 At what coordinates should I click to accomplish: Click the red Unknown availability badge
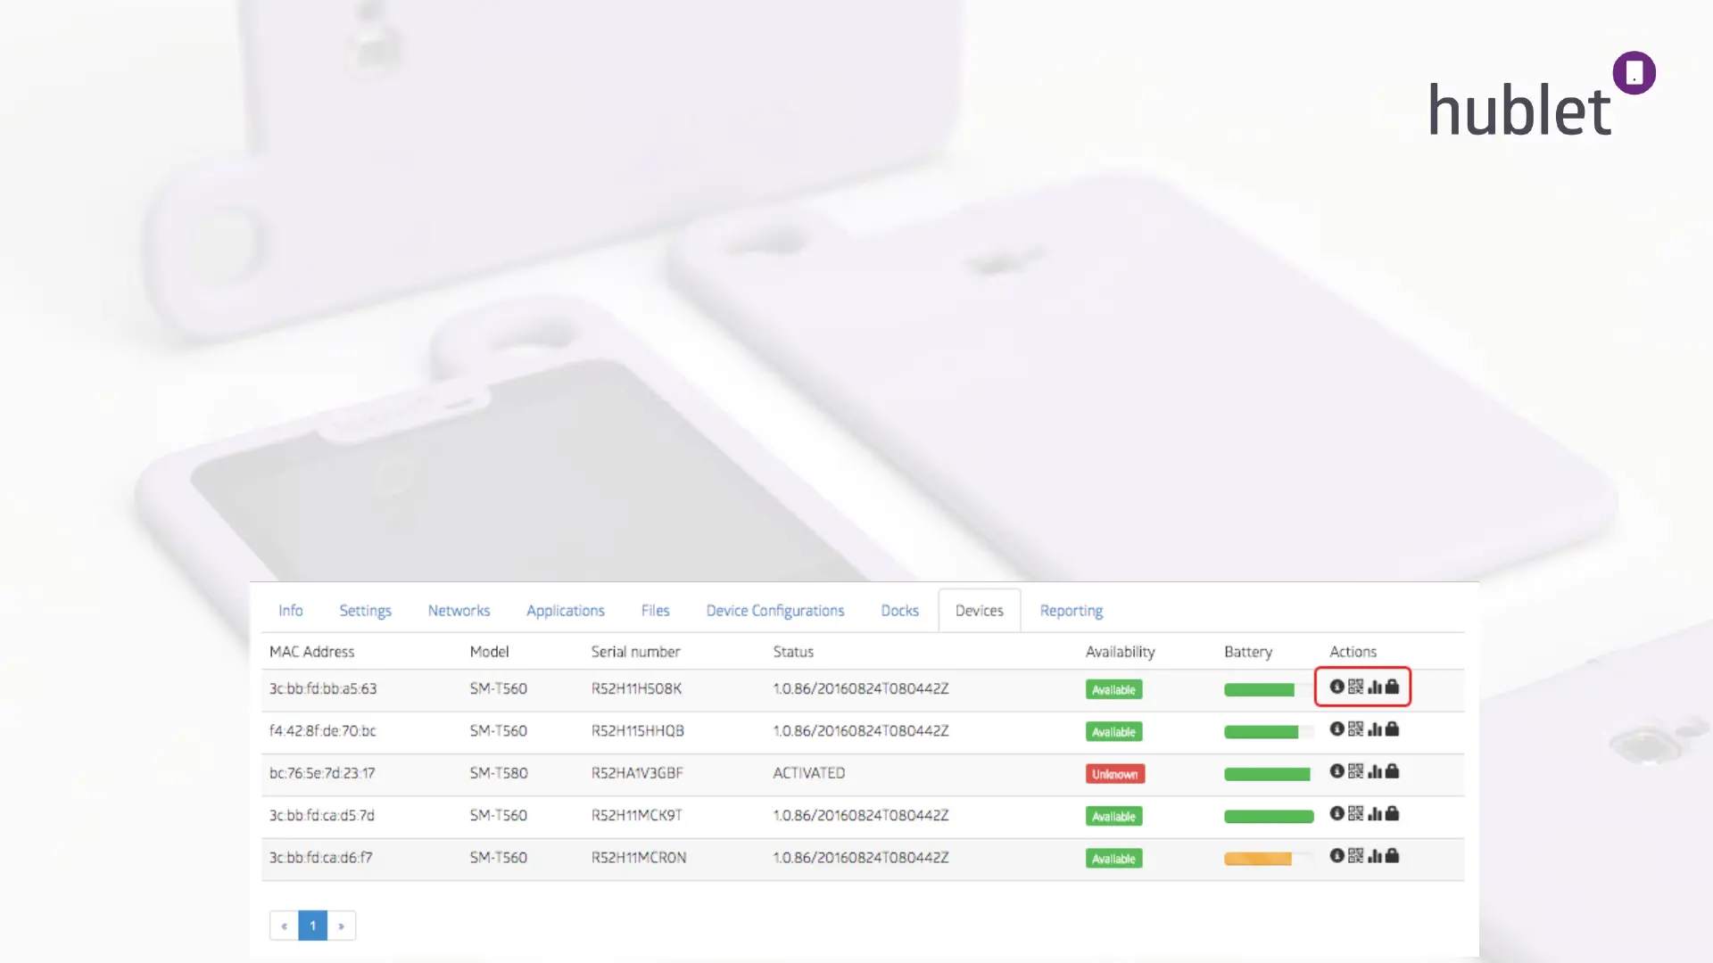coord(1114,774)
